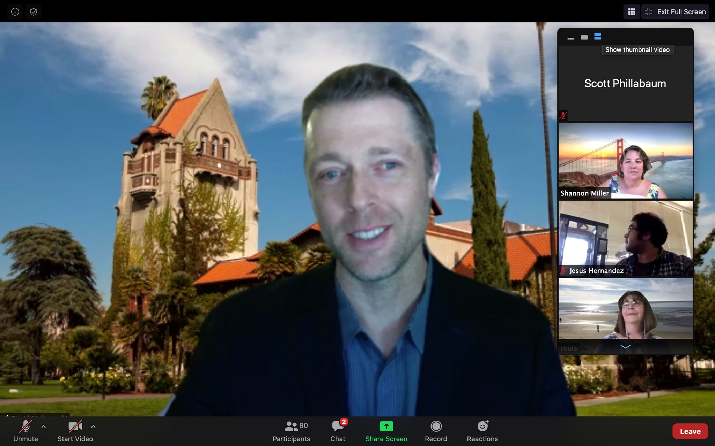Select Shannon Miller's video thumbnail
Image resolution: width=715 pixels, height=446 pixels.
point(625,161)
